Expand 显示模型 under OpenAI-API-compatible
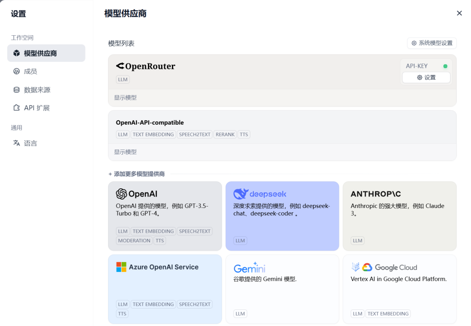This screenshot has height=326, width=471. click(125, 152)
